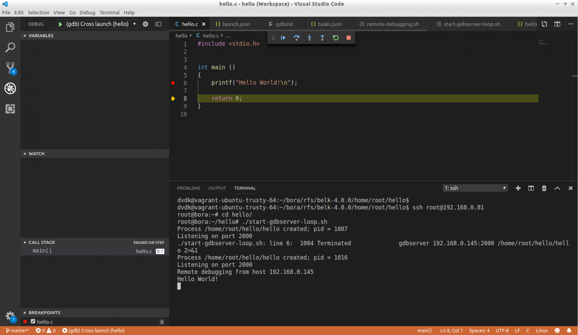
Task: Click Continue in the debug toolbar
Action: coord(283,38)
